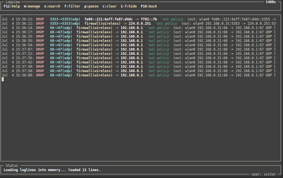Go back with F10:back label
The image size is (283, 178).
(149, 6)
